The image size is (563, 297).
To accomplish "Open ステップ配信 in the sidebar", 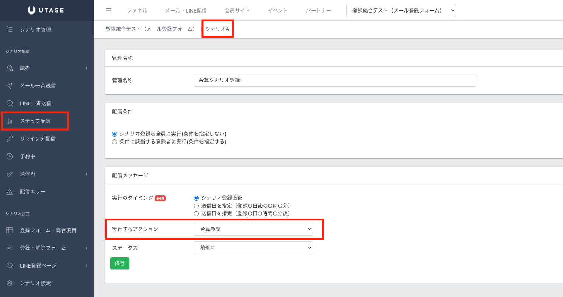I will 35,121.
